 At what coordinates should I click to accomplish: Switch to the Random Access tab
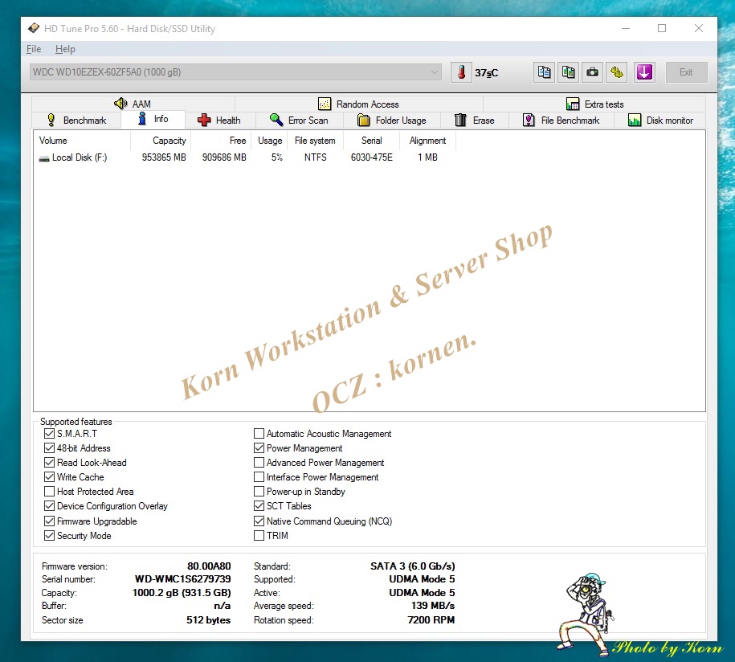[358, 104]
